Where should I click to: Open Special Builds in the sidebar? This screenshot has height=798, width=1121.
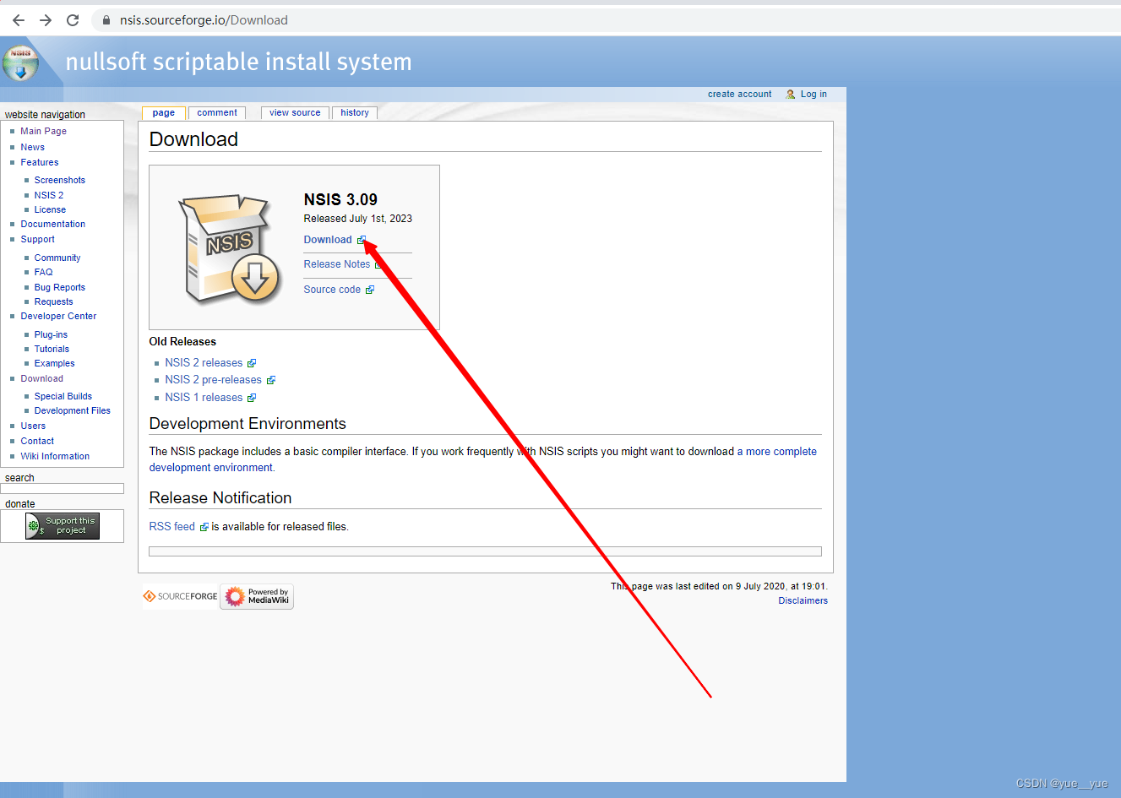63,397
